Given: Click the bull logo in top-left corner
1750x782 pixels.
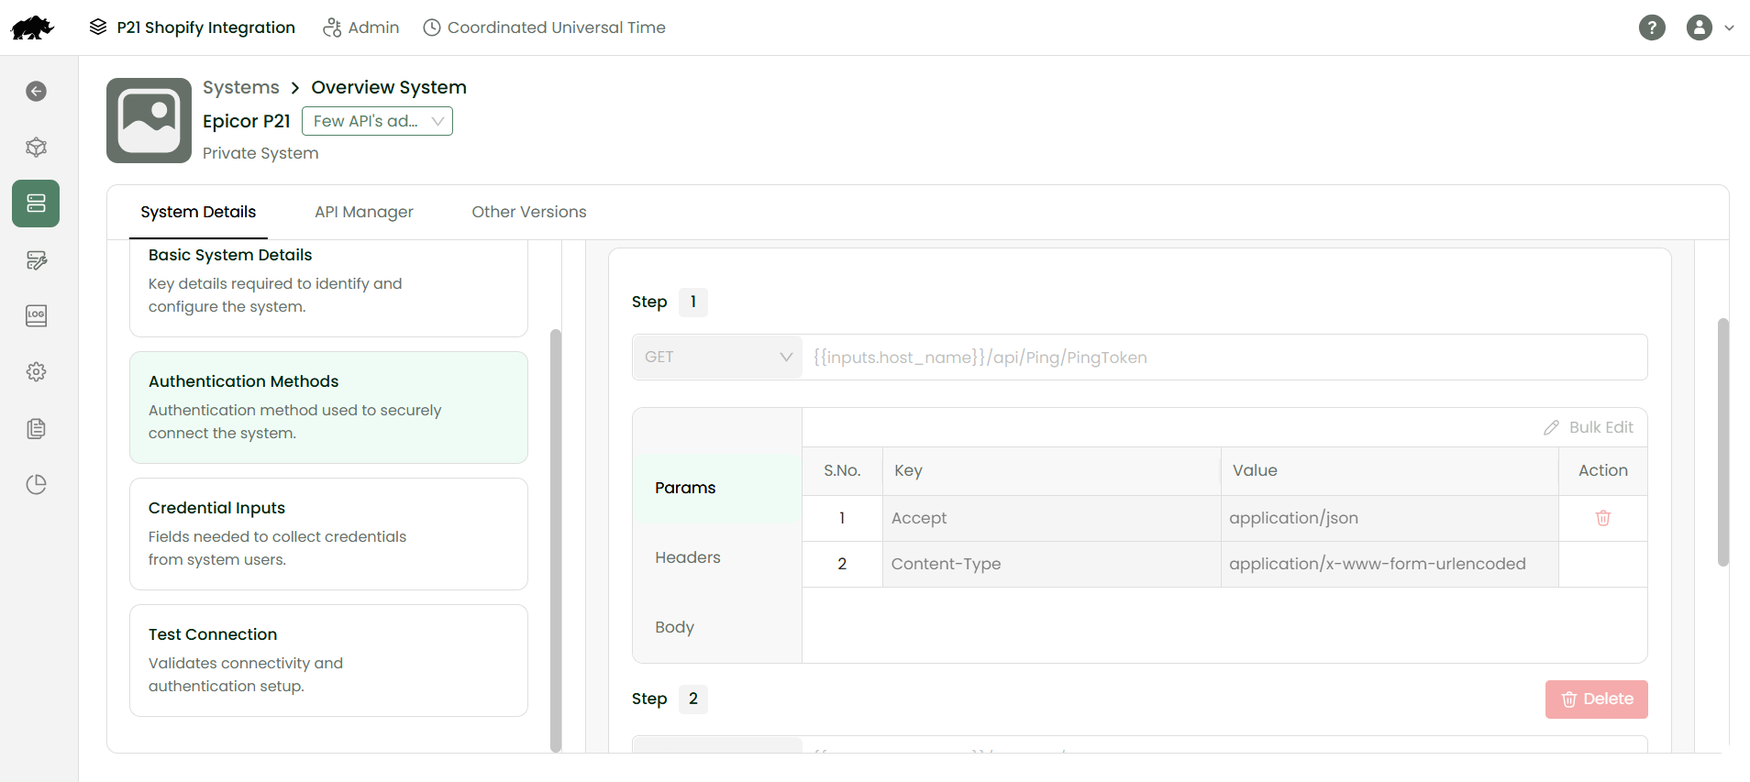Looking at the screenshot, I should tap(32, 28).
